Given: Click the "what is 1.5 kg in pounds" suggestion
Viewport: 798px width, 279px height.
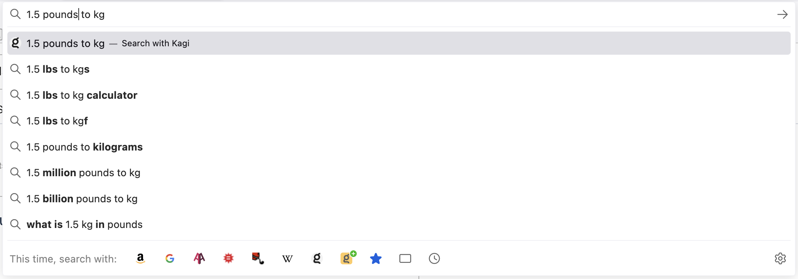Looking at the screenshot, I should click(85, 224).
